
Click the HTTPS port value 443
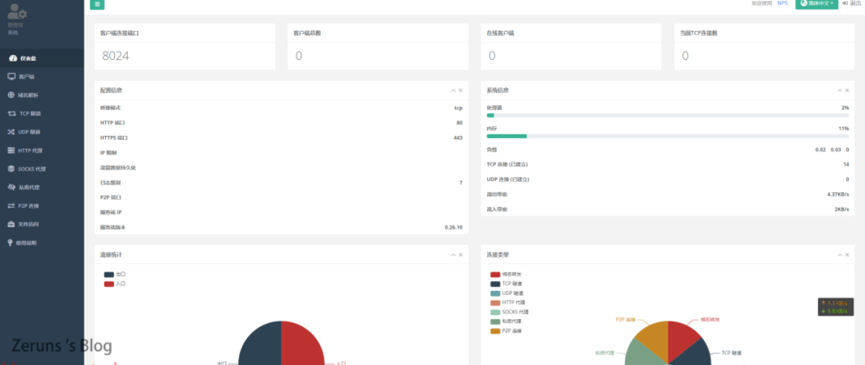pyautogui.click(x=458, y=138)
